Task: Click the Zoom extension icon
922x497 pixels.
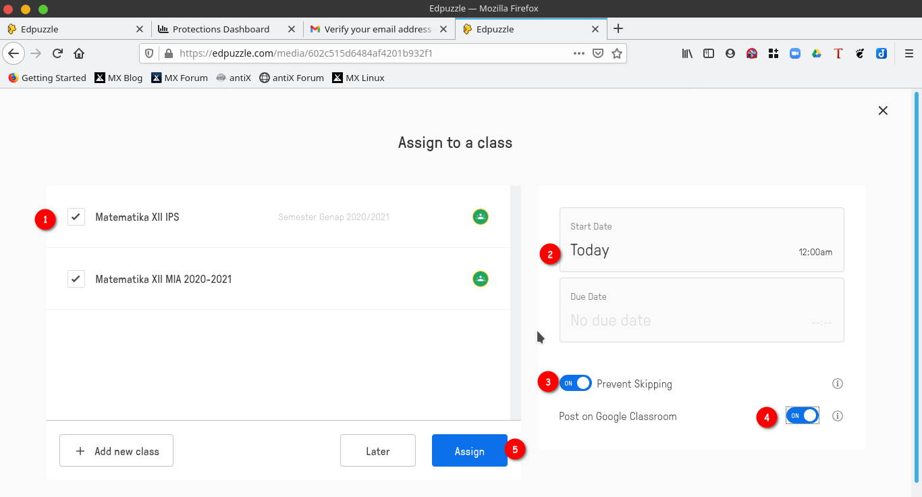Action: (x=795, y=53)
